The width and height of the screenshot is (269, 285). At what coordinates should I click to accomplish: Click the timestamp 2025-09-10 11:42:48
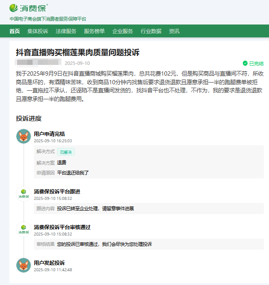coord(53,270)
